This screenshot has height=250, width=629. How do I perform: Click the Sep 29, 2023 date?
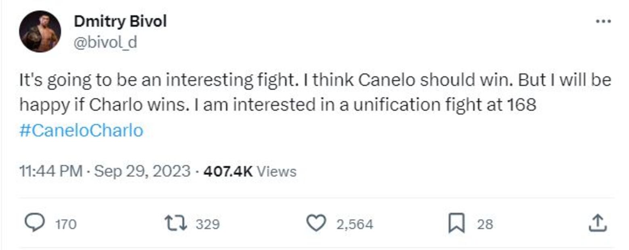tap(142, 171)
